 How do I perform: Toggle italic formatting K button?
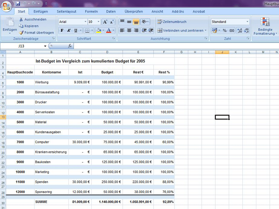(69, 31)
